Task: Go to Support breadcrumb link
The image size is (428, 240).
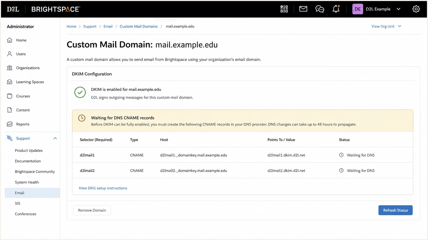Action: (x=90, y=26)
